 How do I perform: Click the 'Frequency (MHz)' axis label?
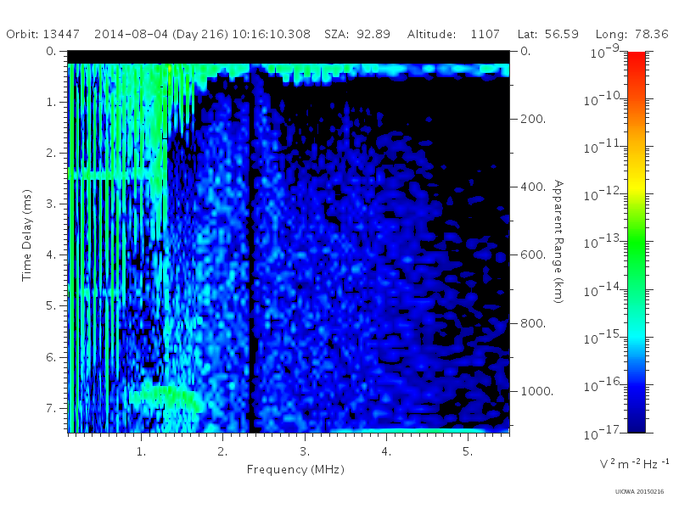(x=295, y=470)
